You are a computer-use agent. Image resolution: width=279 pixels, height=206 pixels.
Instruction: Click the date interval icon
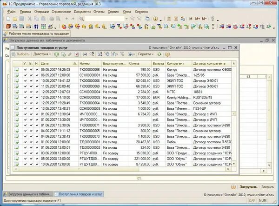point(85,54)
